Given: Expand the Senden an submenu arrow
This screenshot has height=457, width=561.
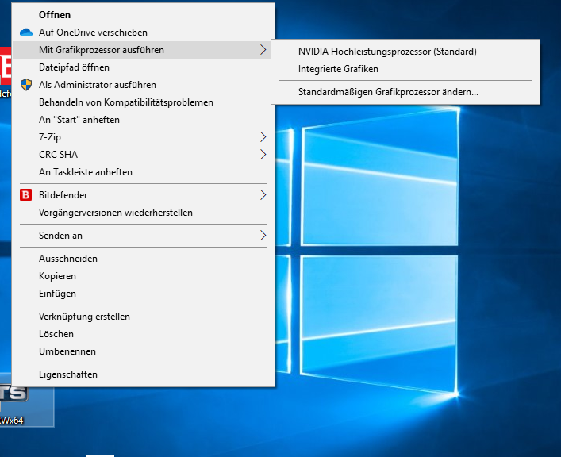Looking at the screenshot, I should 263,236.
